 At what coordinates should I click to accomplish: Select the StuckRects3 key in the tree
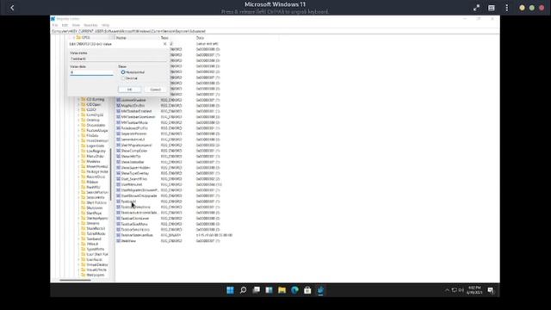tap(96, 228)
